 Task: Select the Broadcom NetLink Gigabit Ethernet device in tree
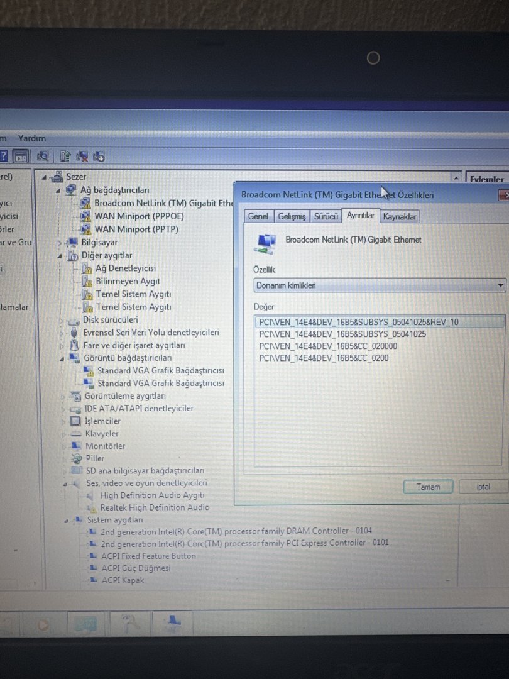click(x=163, y=203)
